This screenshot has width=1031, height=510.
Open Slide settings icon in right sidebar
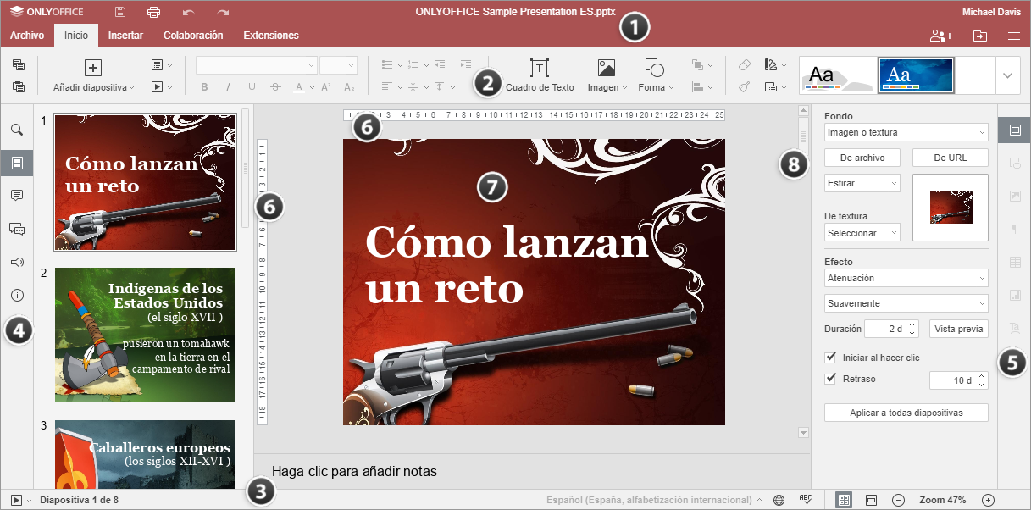pos(1014,130)
